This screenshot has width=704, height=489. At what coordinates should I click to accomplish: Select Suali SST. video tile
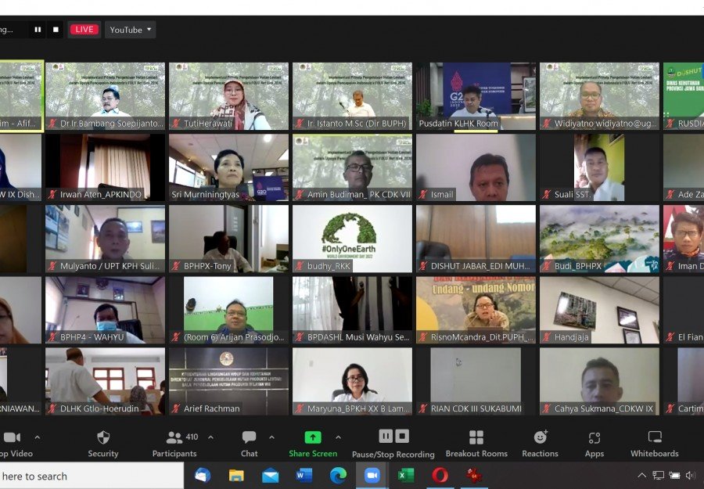(x=599, y=167)
